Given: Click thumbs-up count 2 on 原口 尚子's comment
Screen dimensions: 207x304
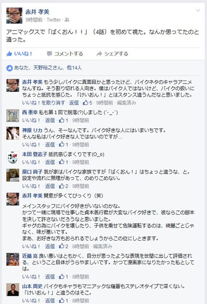Looking at the screenshot, I should [x=63, y=186].
